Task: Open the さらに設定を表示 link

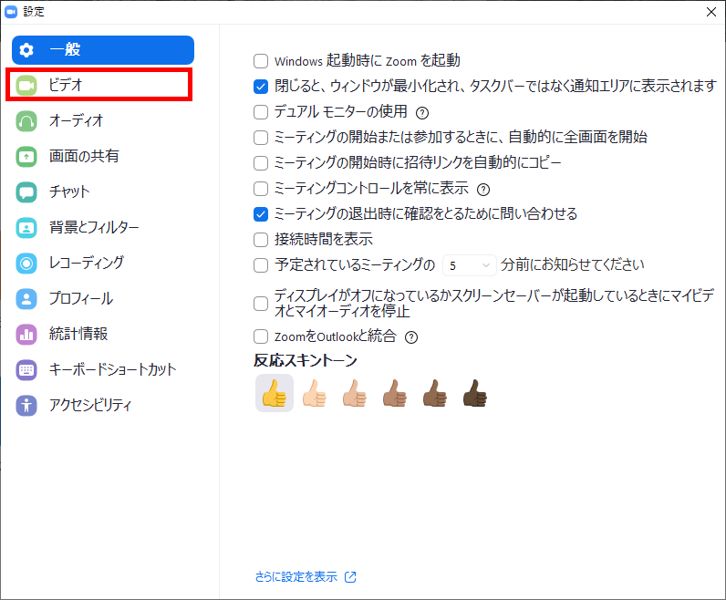Action: (x=296, y=577)
